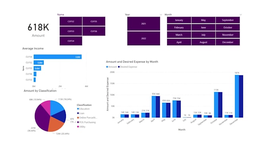Select June in the Month slicer
Image resolution: width=270 pixels, height=152 pixels.
point(203,27)
